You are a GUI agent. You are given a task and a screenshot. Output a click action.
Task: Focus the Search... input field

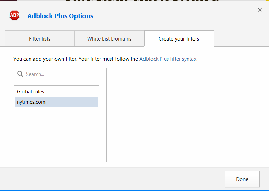click(57, 74)
